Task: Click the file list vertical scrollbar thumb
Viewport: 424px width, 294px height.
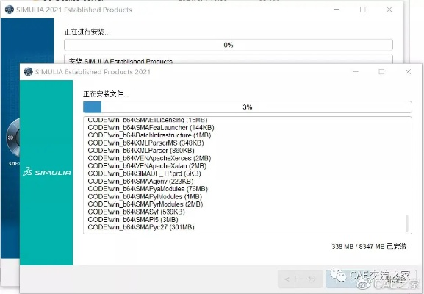Action: 406,223
